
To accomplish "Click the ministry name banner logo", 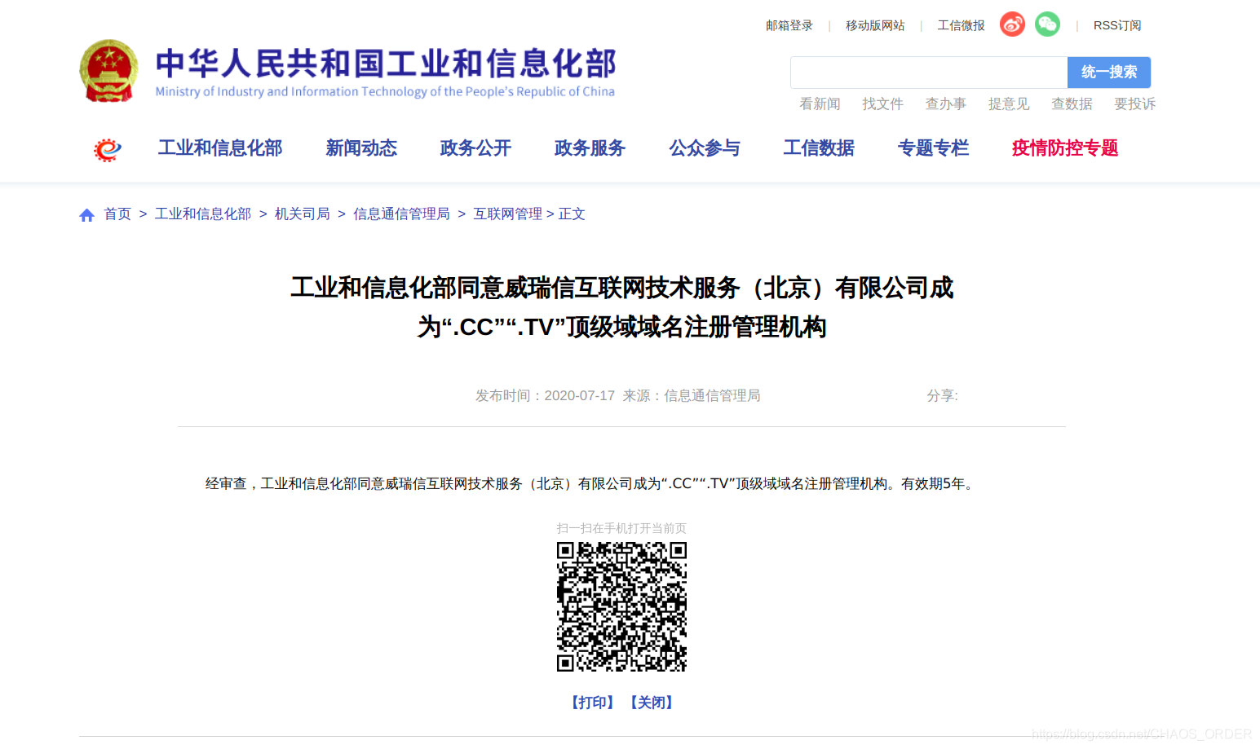I will tap(383, 72).
